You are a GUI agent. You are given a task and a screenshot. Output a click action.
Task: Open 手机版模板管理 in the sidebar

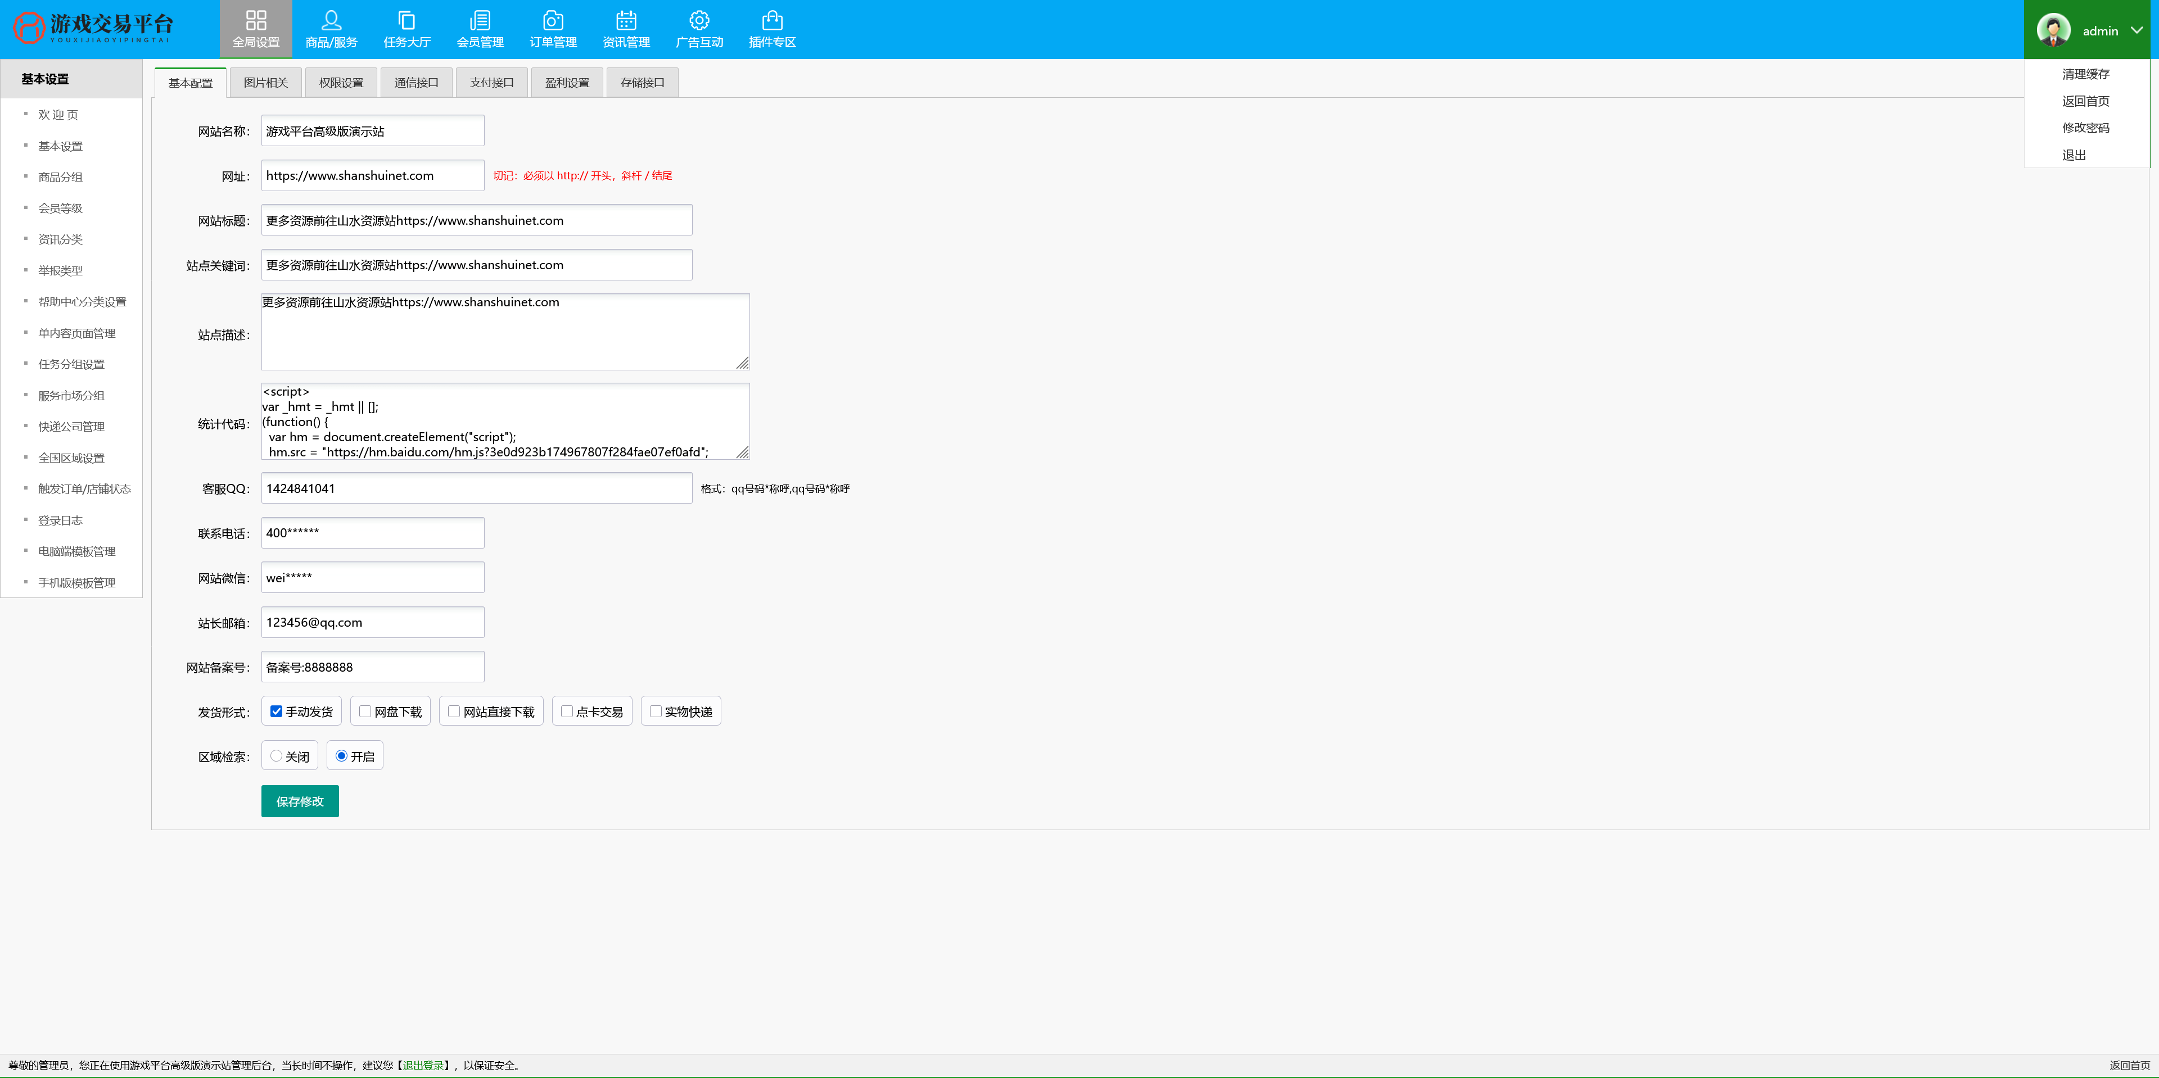pos(77,582)
